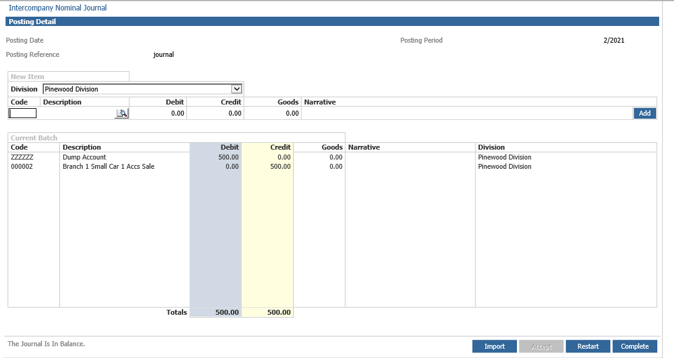Open the Division dropdown
The image size is (674, 358).
click(x=236, y=89)
